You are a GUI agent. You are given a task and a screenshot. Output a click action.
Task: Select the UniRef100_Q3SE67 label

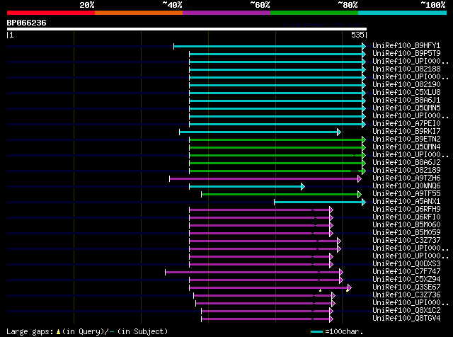pos(406,287)
